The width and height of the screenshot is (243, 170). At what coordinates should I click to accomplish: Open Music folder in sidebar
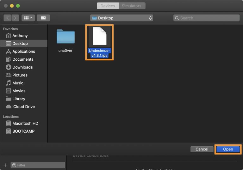(x=24, y=83)
